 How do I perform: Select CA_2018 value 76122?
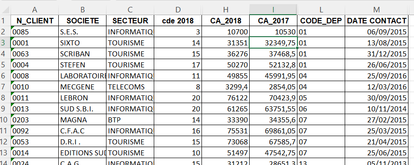tap(225, 98)
